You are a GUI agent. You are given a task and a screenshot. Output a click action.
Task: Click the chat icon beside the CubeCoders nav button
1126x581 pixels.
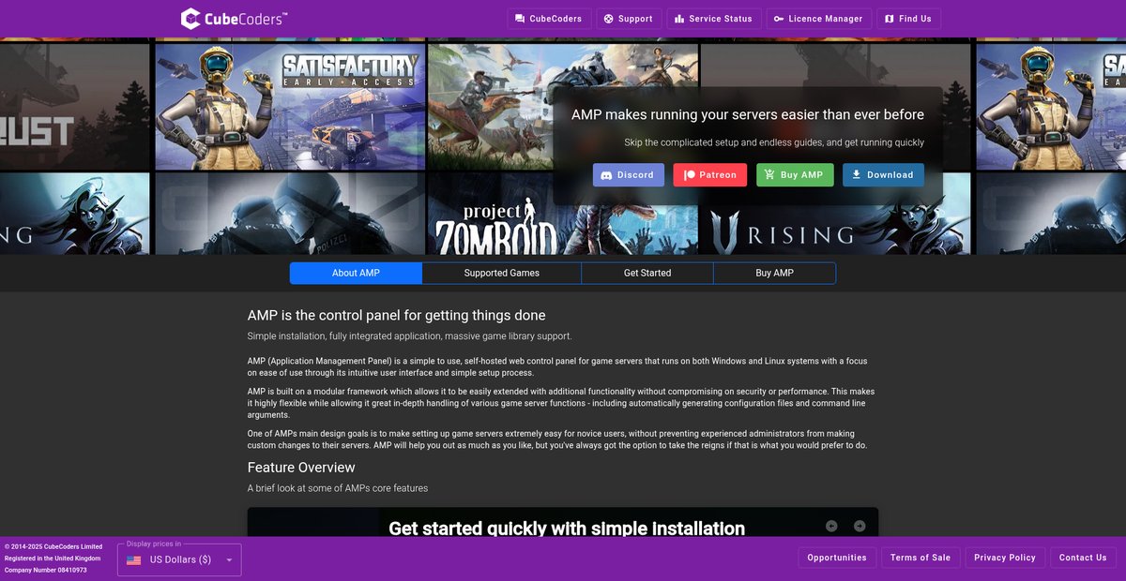[x=520, y=19]
